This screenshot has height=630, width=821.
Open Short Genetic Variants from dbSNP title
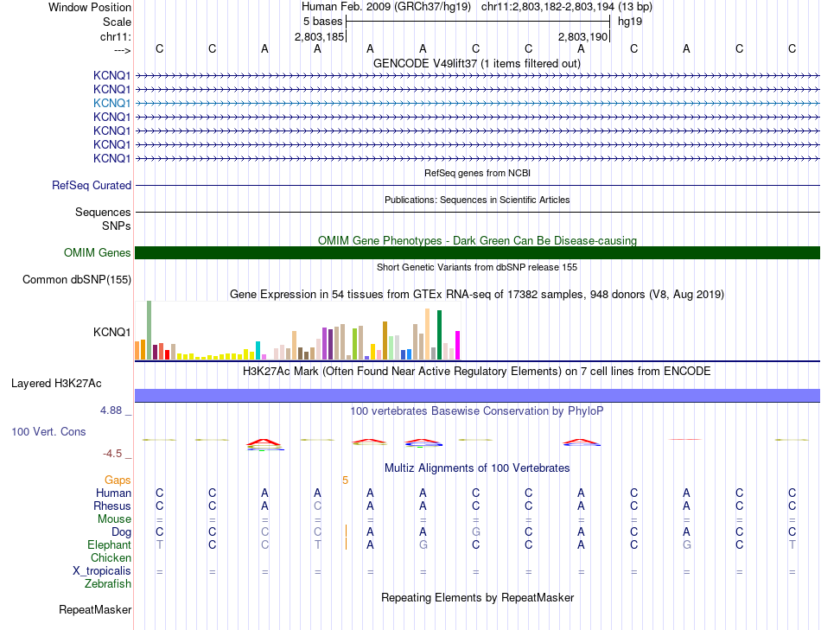coord(477,267)
